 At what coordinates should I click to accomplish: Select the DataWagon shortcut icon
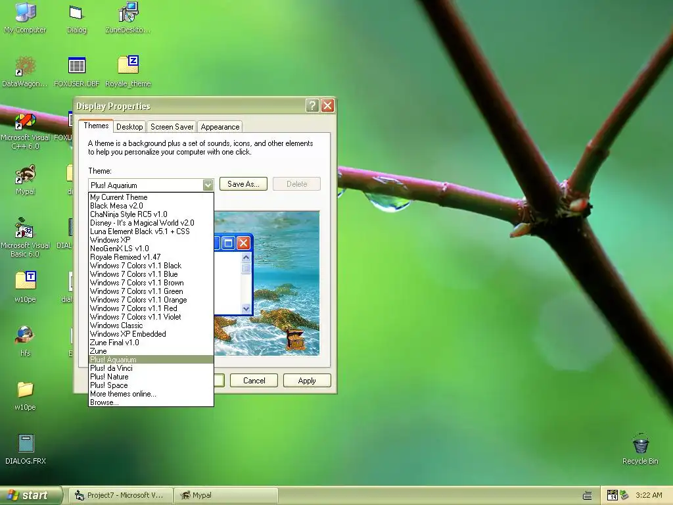[x=25, y=71]
